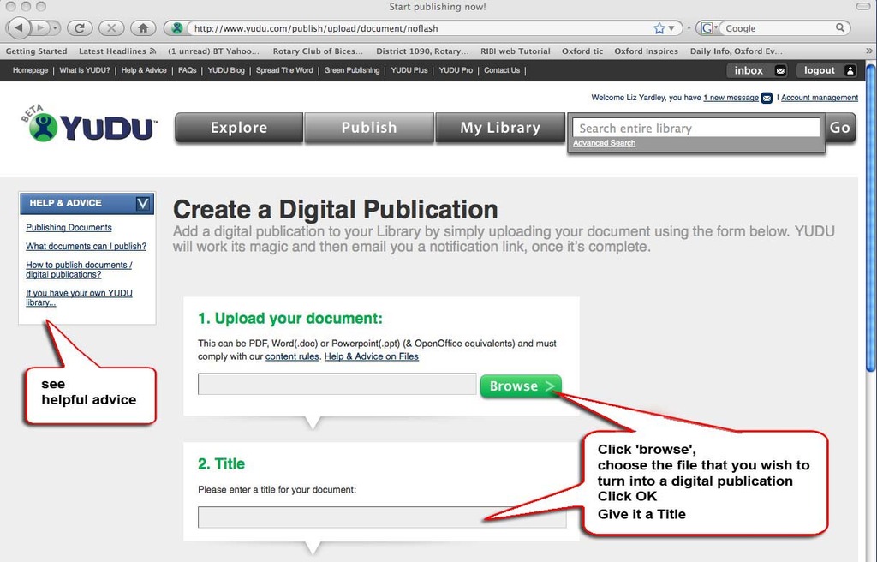Open the Google search engine selector
The height and width of the screenshot is (562, 877).
tap(709, 28)
